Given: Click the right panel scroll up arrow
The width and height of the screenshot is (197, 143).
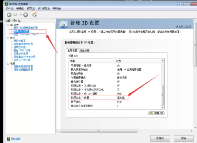Looking at the screenshot, I should (x=195, y=21).
